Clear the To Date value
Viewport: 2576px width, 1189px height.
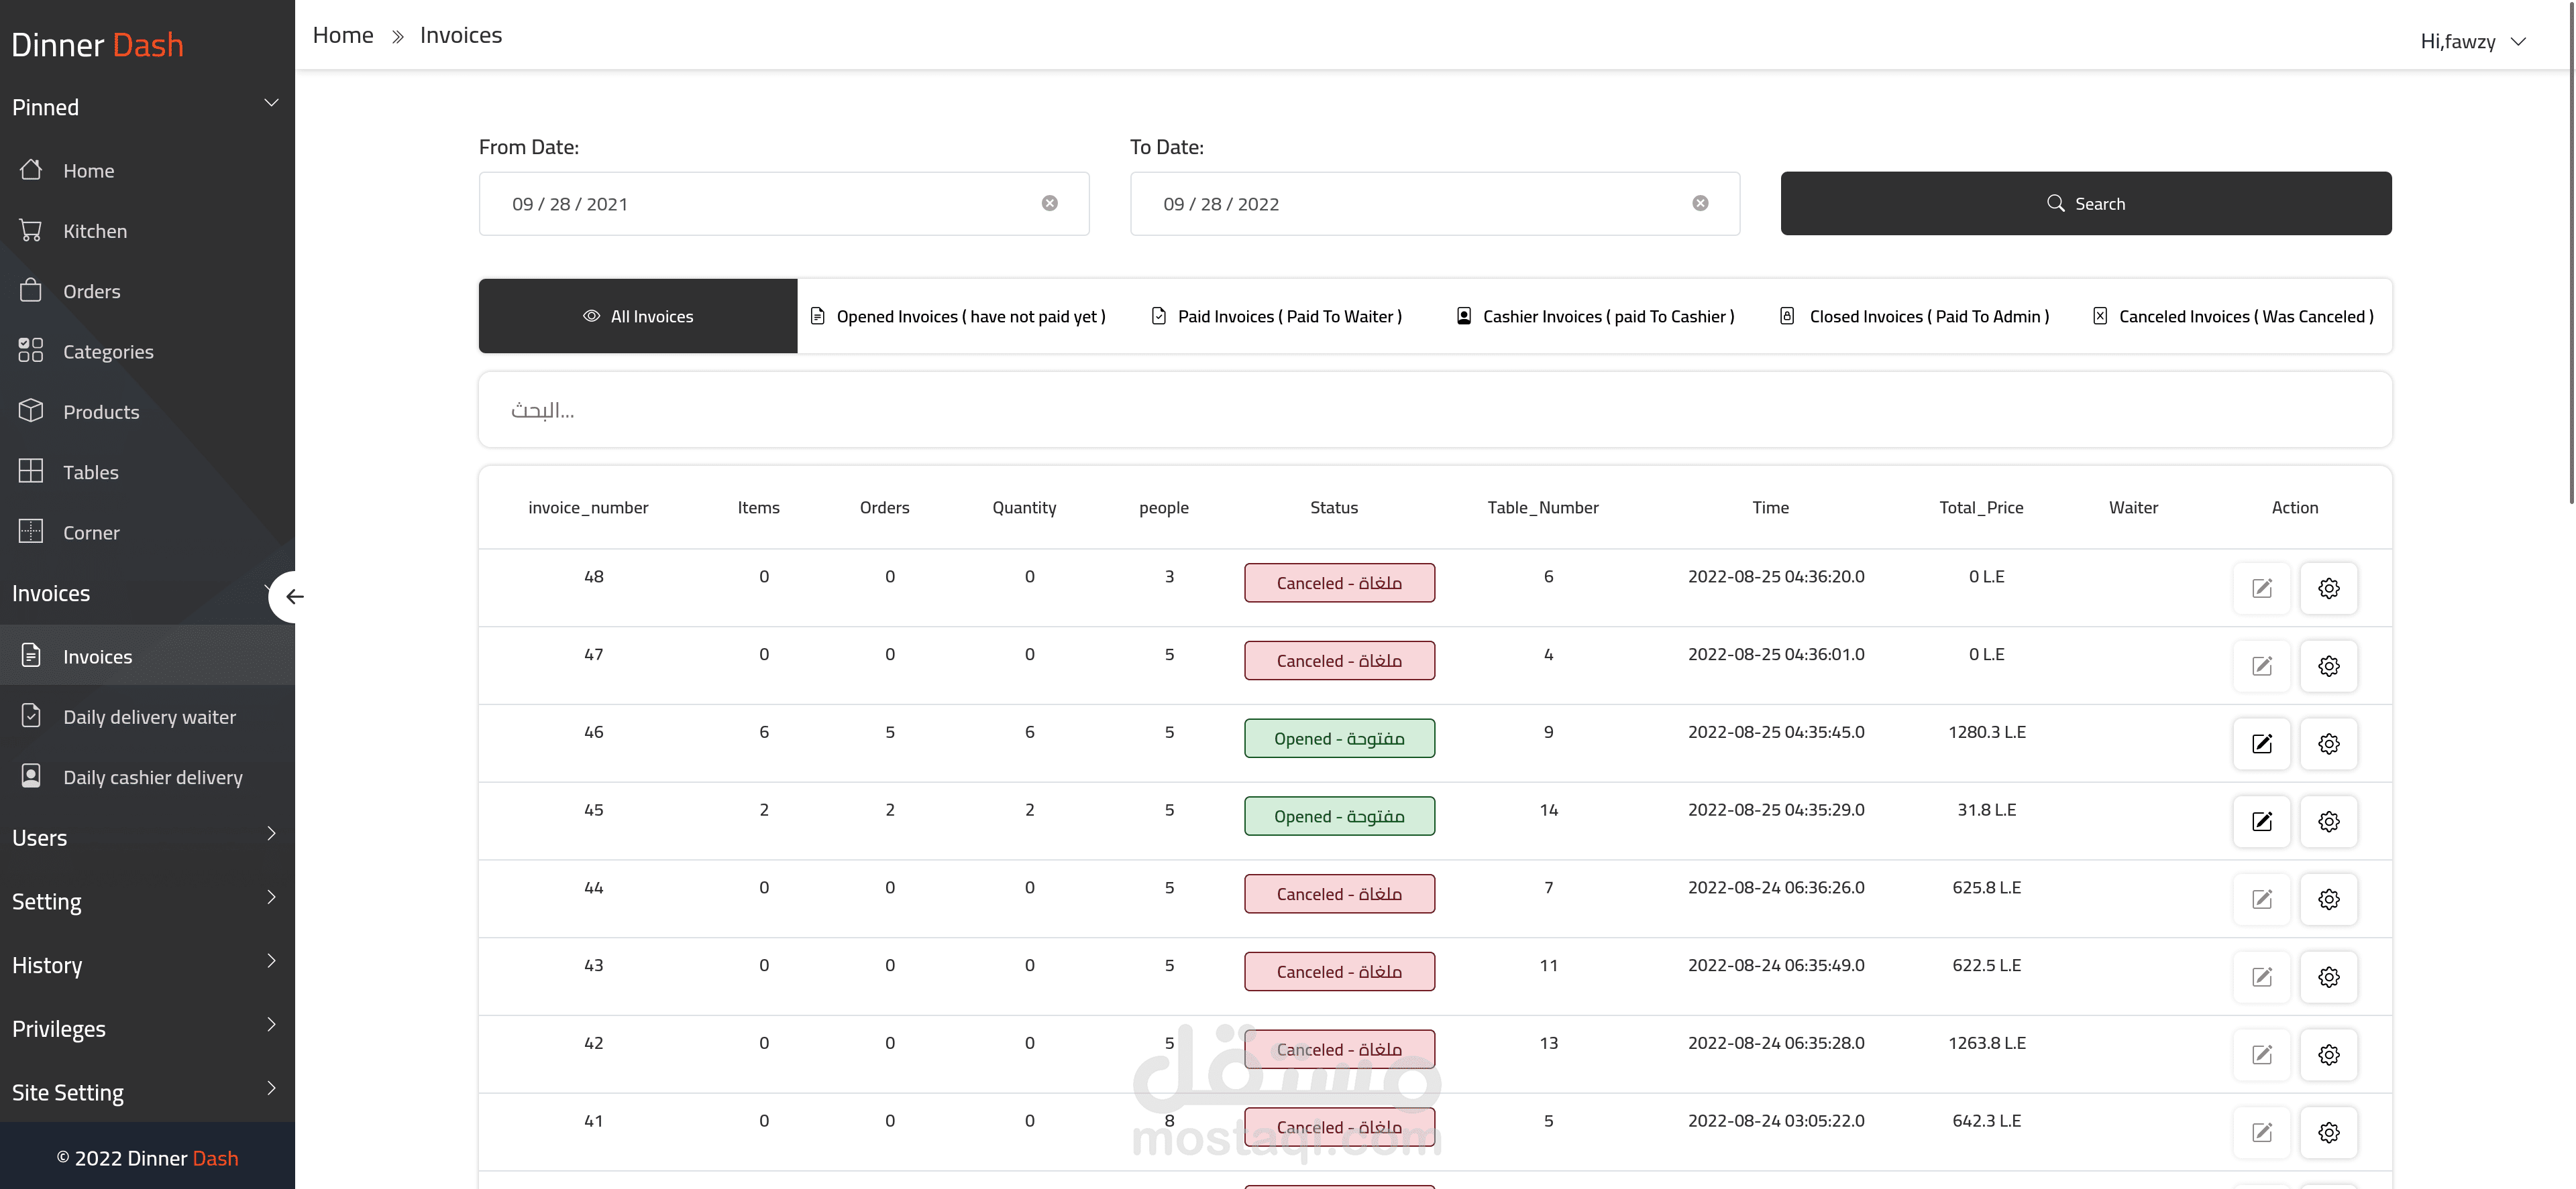[1700, 204]
